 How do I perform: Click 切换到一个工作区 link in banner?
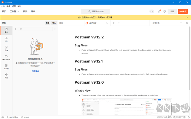(x=105, y=18)
